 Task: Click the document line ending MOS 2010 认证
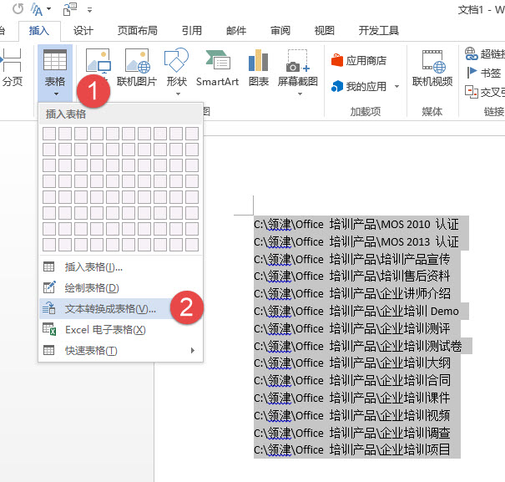tap(356, 225)
